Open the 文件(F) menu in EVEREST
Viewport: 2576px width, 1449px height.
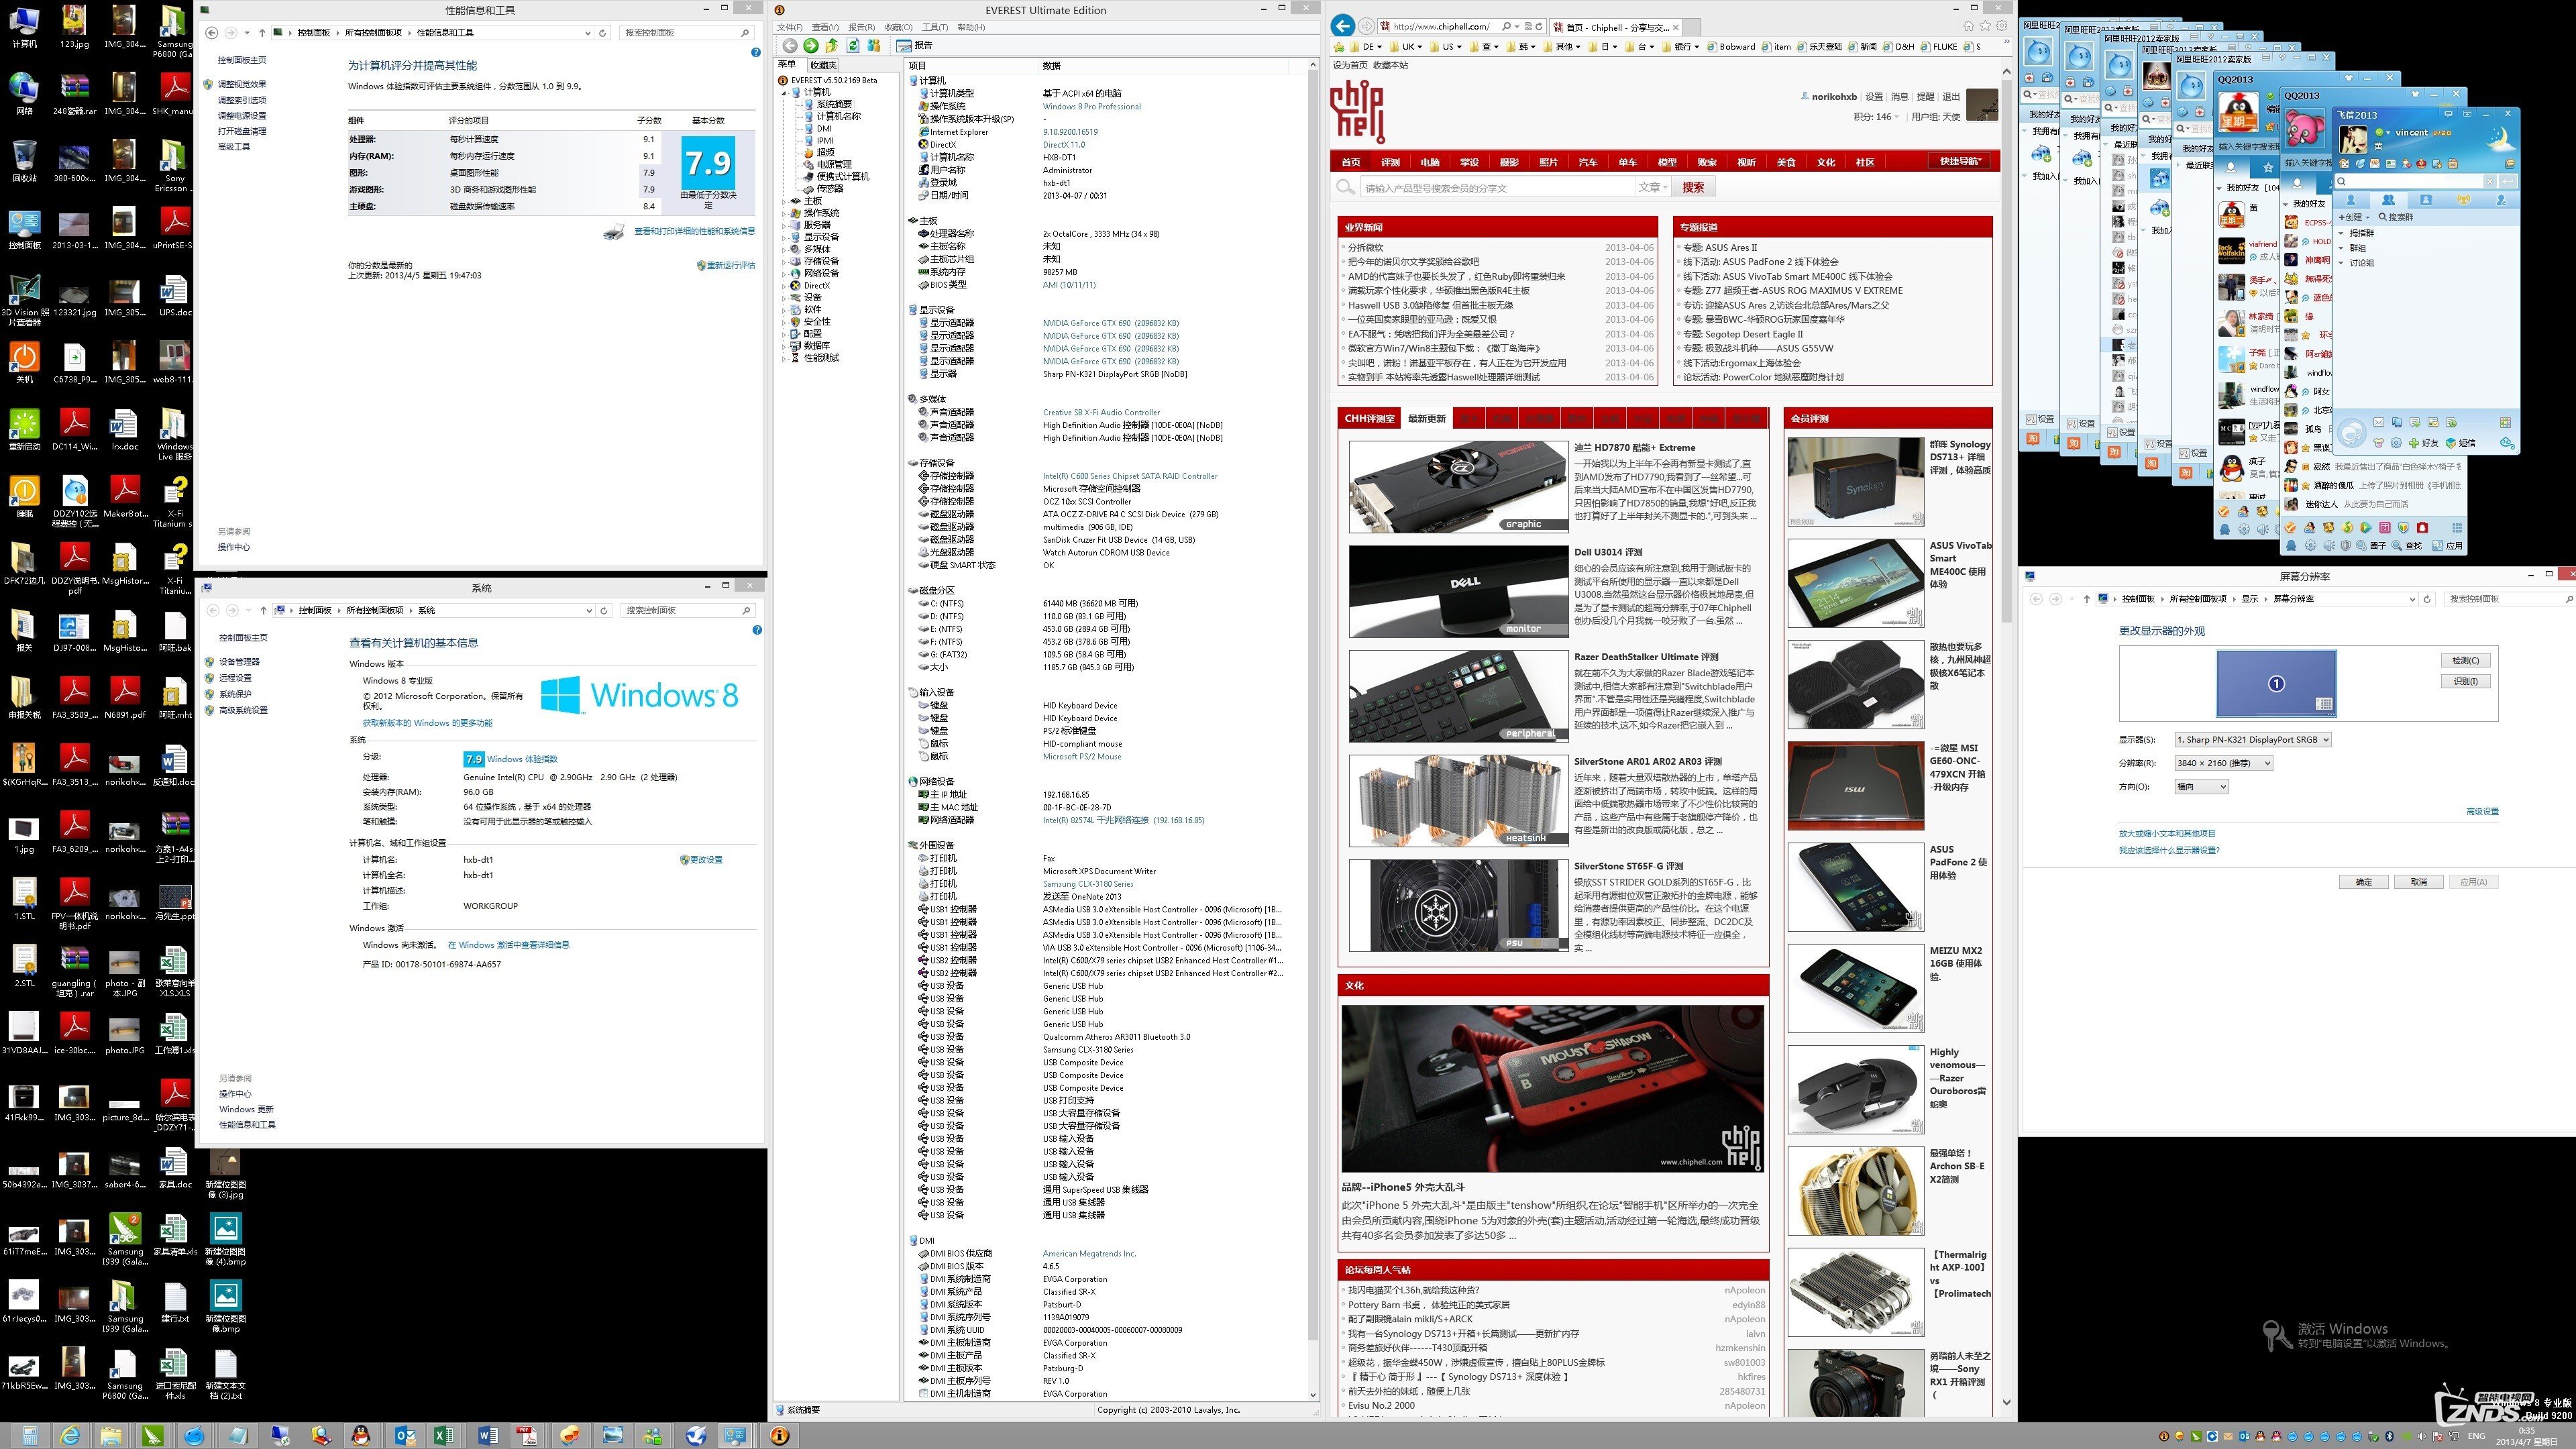click(790, 27)
